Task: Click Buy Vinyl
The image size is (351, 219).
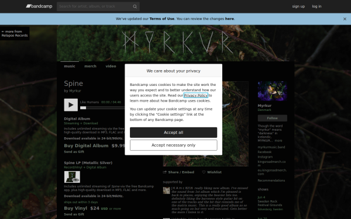Action: pos(75,208)
